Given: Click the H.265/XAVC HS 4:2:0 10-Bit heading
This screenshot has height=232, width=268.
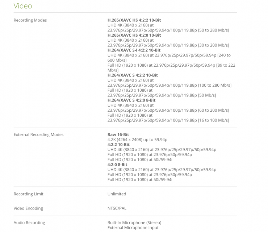Looking at the screenshot, I should tap(134, 35).
